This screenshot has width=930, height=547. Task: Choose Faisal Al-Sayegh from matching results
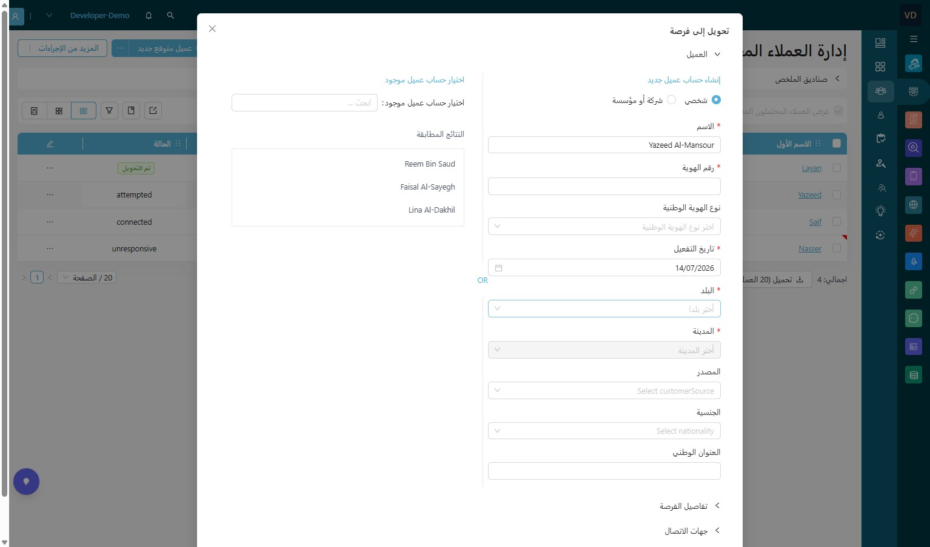tap(427, 187)
